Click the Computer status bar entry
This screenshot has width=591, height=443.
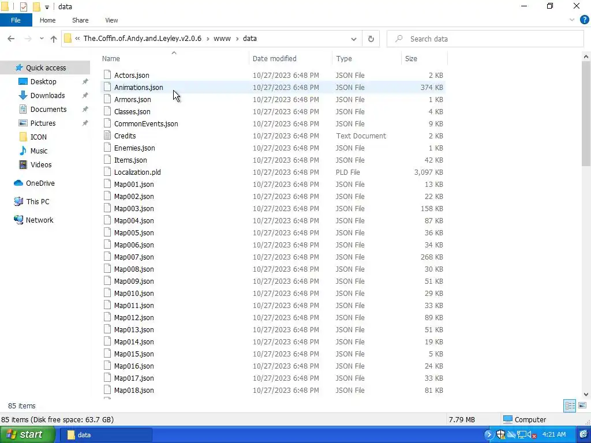tap(525, 420)
